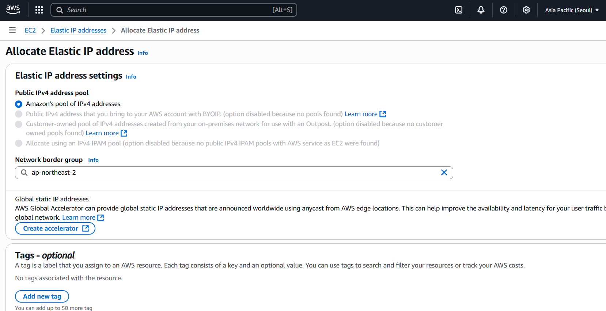606x311 pixels.
Task: Click No tags associated with the resource text
Action: [x=69, y=278]
